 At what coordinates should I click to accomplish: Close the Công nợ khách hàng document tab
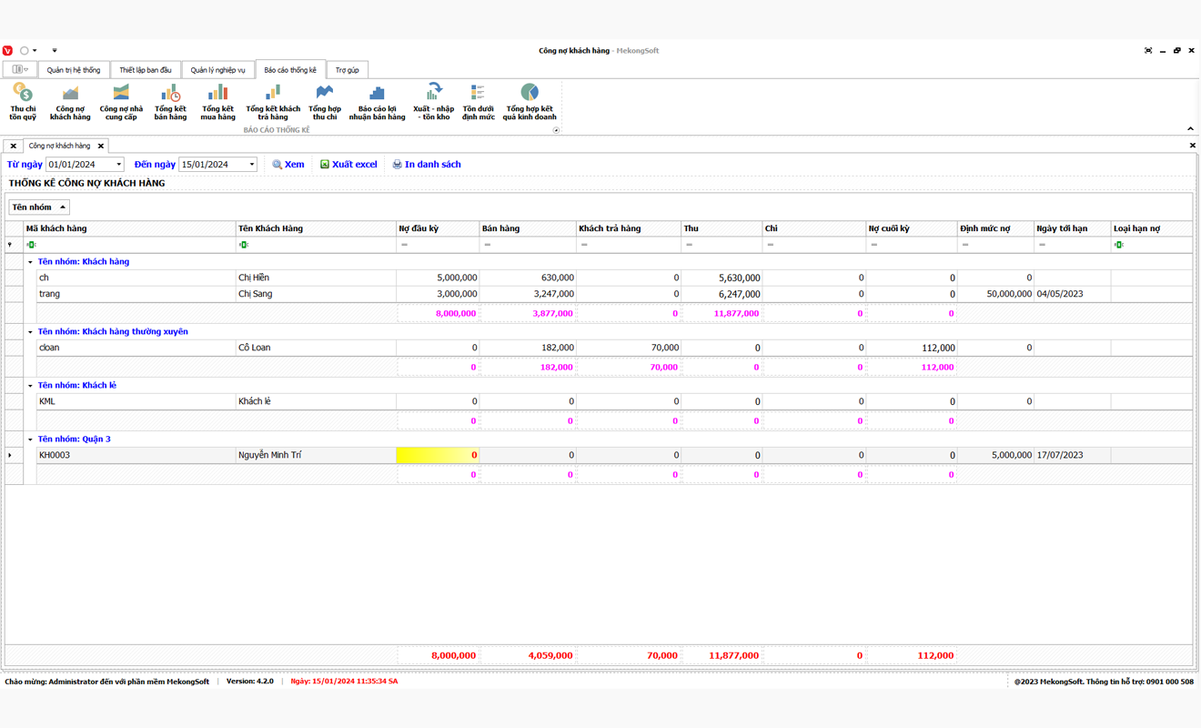(x=101, y=146)
